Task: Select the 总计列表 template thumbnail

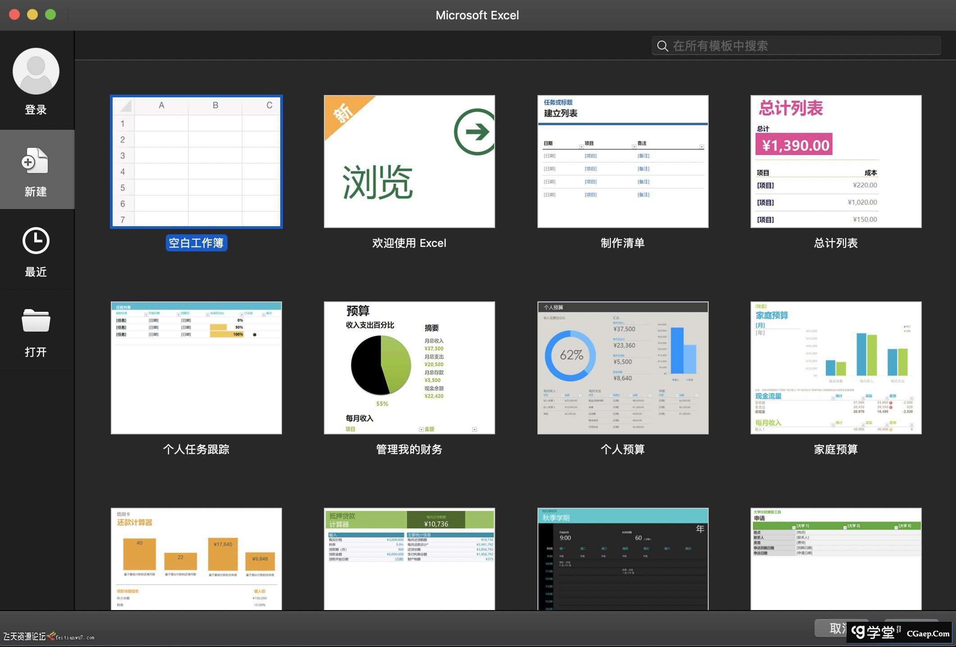Action: coord(836,161)
